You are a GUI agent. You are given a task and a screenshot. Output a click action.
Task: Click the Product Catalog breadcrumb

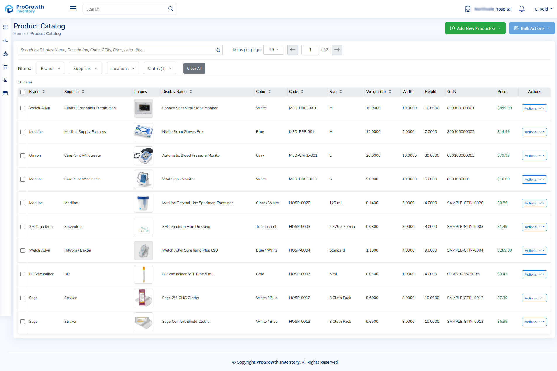pyautogui.click(x=46, y=33)
